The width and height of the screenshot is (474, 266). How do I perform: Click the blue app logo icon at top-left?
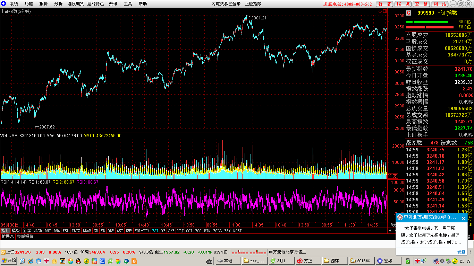pos(3,4)
